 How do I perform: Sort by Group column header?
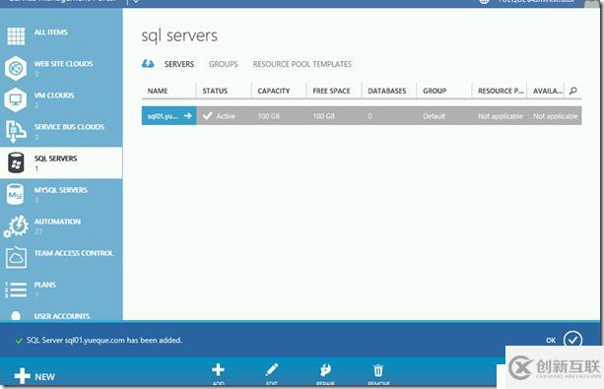[x=435, y=91]
